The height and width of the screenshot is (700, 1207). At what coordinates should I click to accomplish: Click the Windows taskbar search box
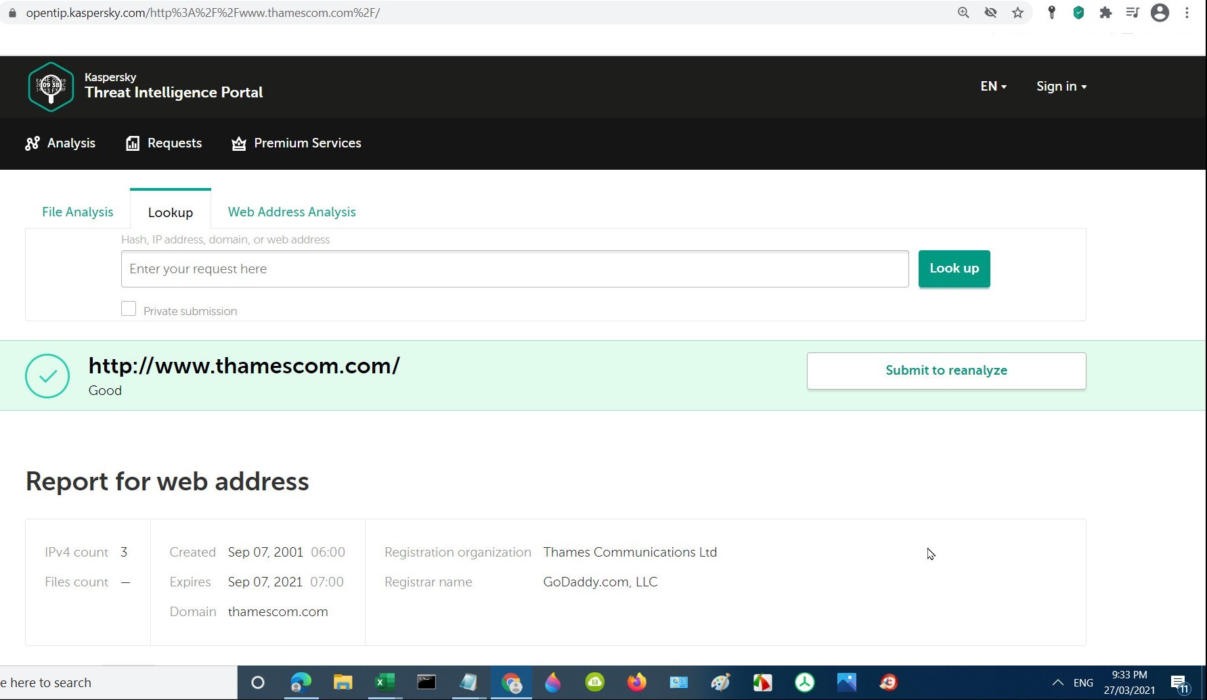(118, 682)
